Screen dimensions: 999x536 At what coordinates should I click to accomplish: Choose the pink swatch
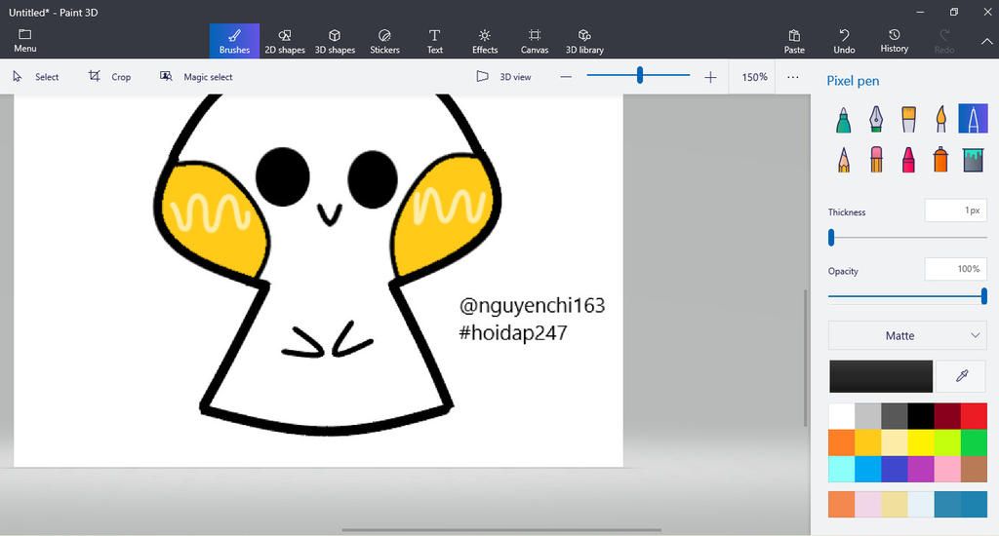click(x=947, y=469)
